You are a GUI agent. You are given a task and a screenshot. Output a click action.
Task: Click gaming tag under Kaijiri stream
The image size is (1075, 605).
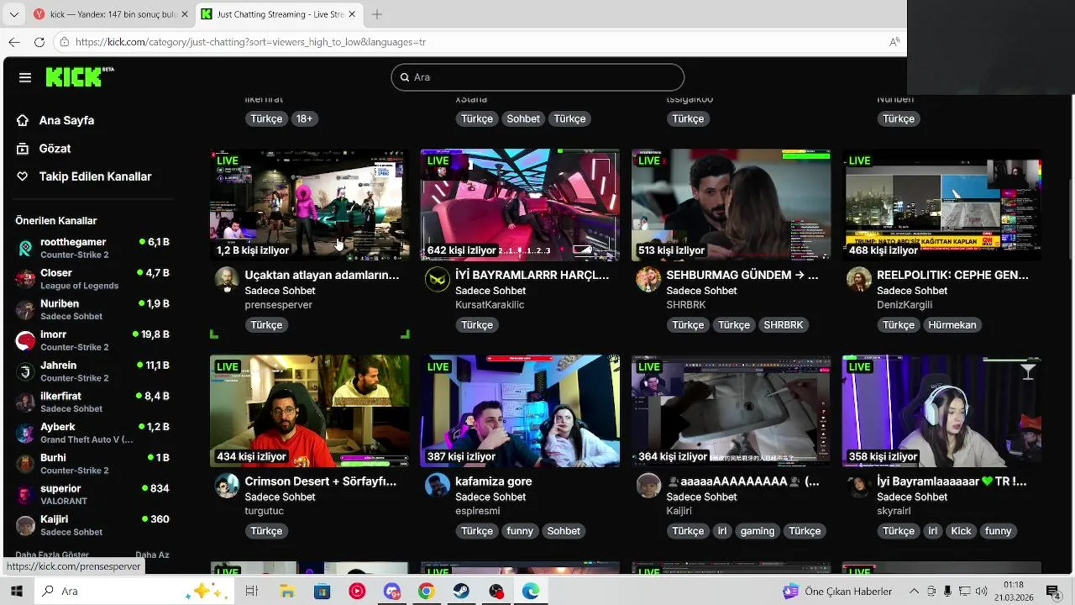pos(758,531)
